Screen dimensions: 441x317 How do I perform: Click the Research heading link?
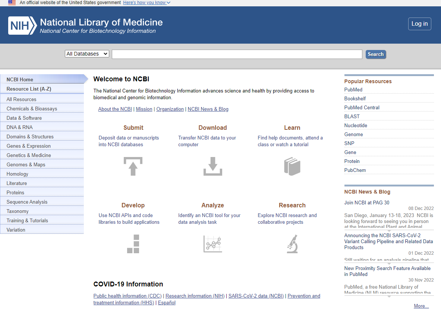292,205
